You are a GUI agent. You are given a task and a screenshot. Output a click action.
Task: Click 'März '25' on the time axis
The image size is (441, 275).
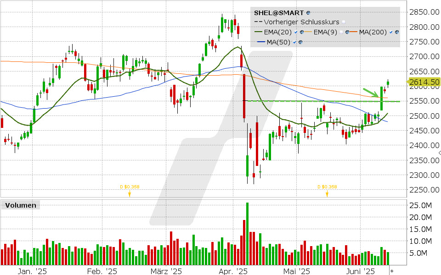(x=166, y=271)
